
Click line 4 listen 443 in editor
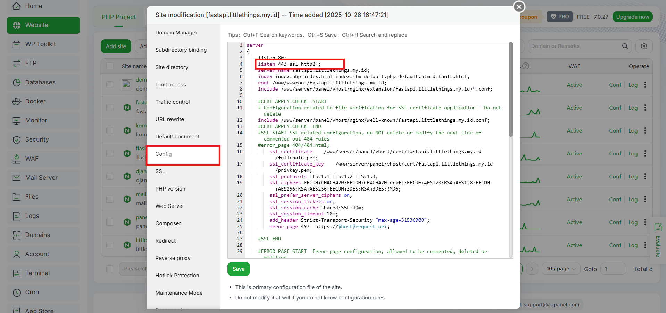coord(289,64)
